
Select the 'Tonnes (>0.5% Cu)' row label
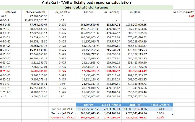[x=63, y=113]
